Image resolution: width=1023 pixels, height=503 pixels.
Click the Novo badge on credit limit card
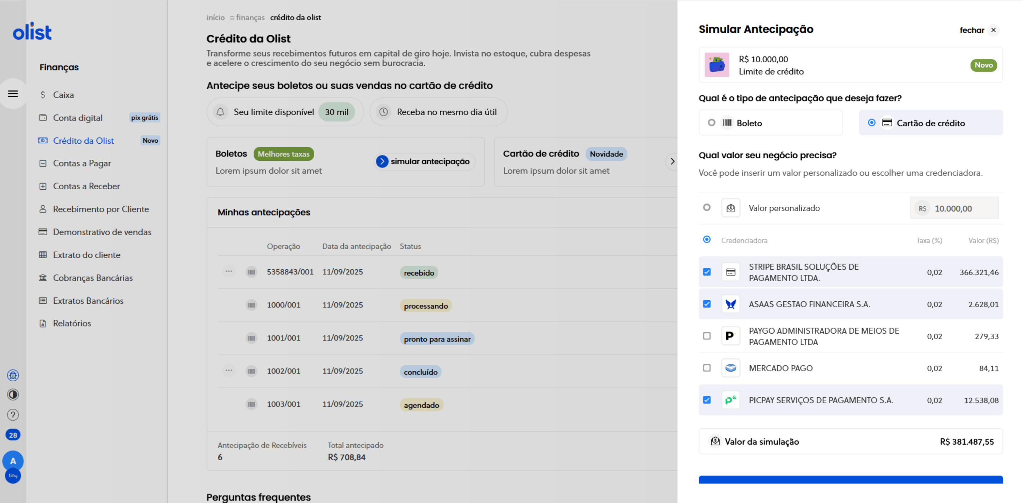[x=983, y=65]
